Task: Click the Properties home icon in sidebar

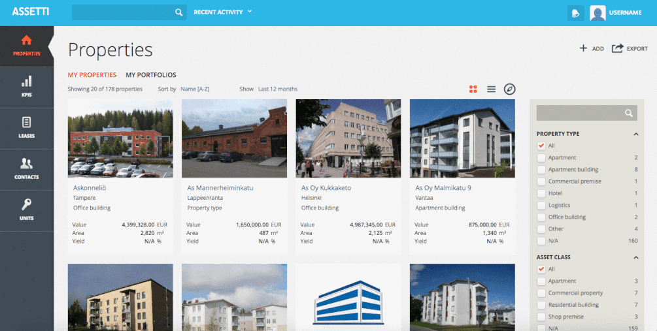Action: pyautogui.click(x=26, y=40)
